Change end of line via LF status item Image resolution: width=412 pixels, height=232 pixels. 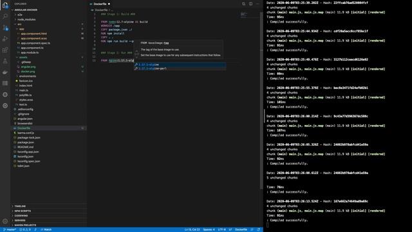pos(230,229)
